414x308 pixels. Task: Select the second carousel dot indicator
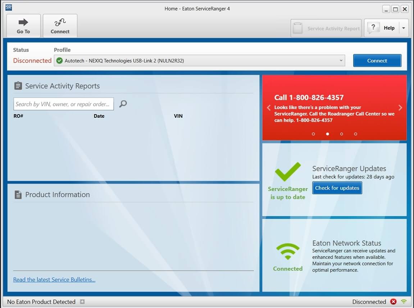[x=327, y=134]
